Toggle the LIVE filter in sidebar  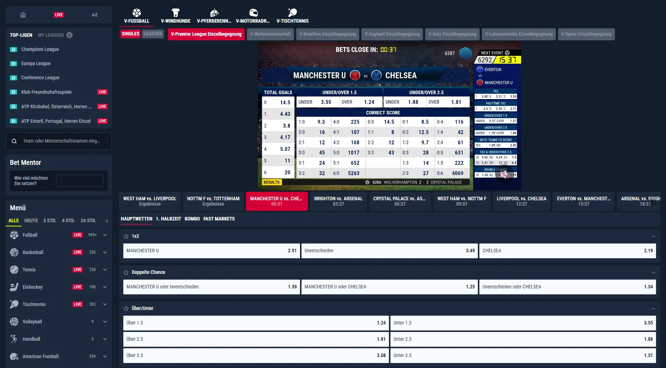click(x=59, y=15)
